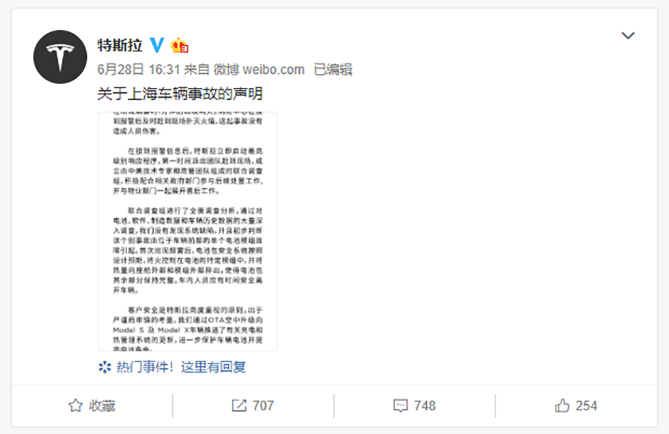Image resolution: width=669 pixels, height=434 pixels.
Task: Click the hot event pinwheel icon
Action: 105,367
